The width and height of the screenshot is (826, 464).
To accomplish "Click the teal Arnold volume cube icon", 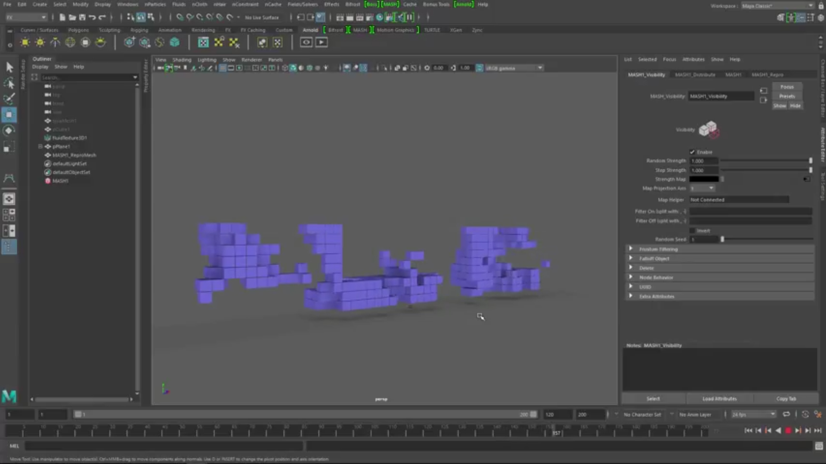I will tap(174, 42).
